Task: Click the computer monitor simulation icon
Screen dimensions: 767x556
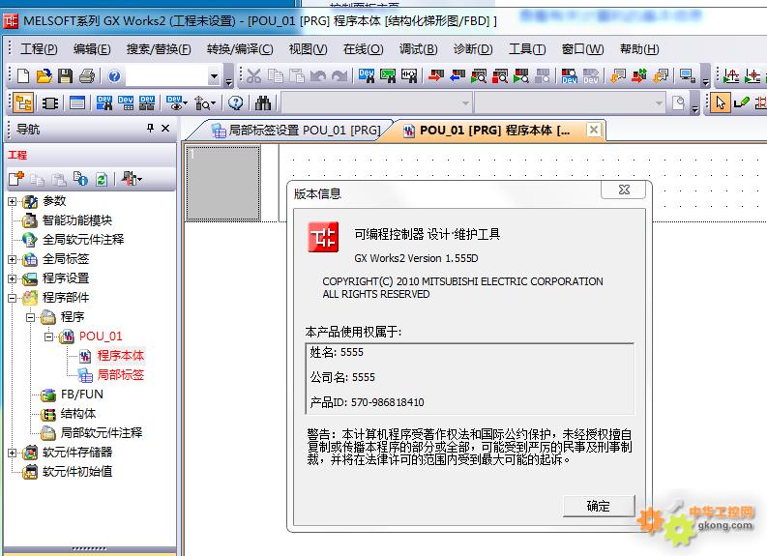Action: tap(688, 75)
